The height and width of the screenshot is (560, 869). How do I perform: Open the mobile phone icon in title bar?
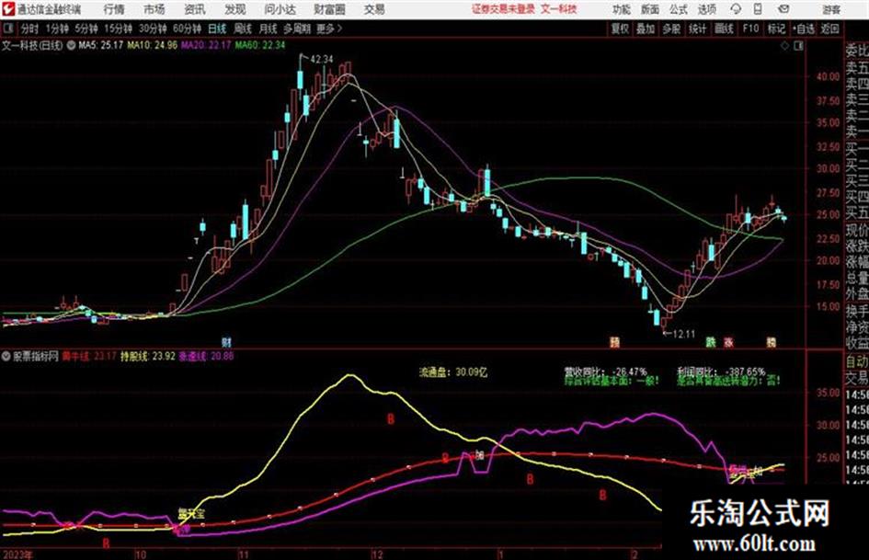pos(758,9)
